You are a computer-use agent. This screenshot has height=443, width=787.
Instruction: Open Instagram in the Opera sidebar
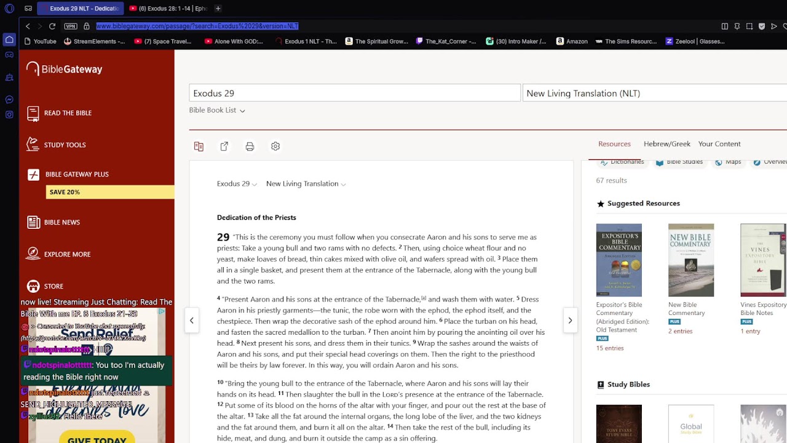pyautogui.click(x=9, y=114)
